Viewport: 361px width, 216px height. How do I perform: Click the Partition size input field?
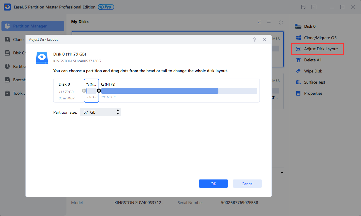pos(97,112)
